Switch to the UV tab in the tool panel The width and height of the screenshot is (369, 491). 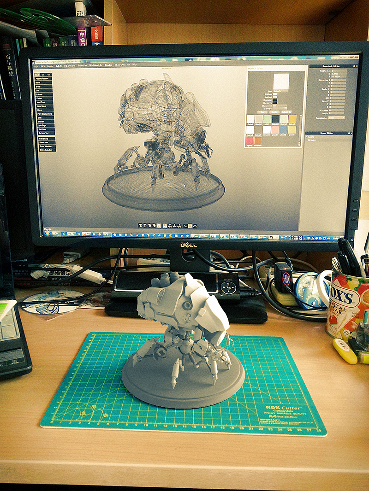point(49,75)
